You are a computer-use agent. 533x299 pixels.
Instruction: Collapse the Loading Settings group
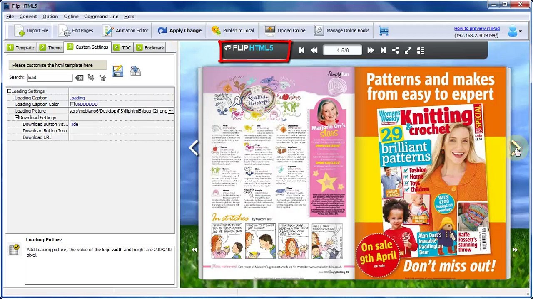9,91
